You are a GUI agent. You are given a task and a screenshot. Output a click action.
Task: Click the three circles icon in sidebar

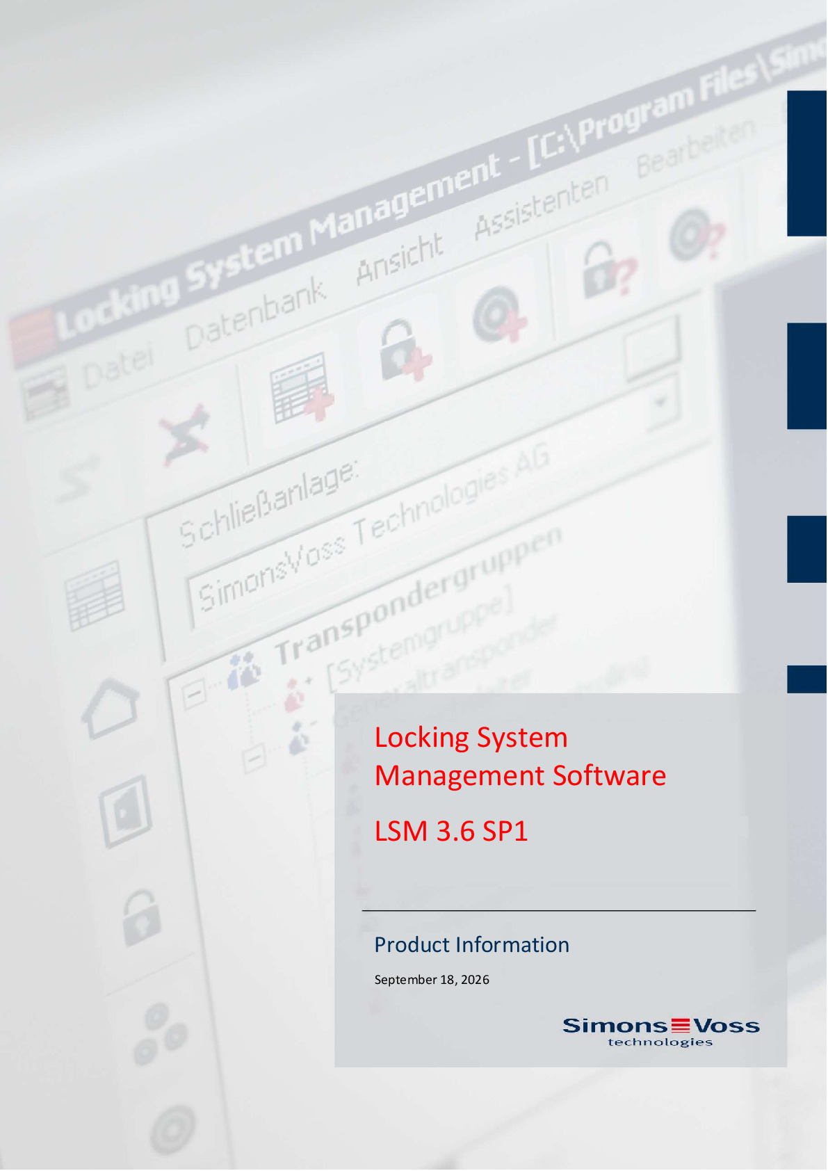160,1034
